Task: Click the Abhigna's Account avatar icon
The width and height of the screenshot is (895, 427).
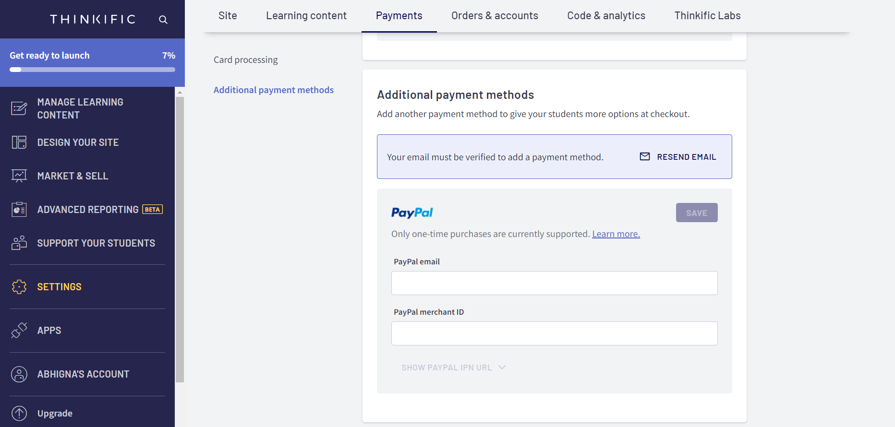Action: (x=19, y=374)
